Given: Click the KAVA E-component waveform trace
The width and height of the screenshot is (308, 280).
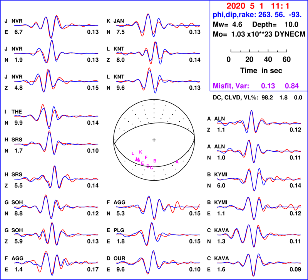Looking at the screenshot, I should (x=259, y=264).
